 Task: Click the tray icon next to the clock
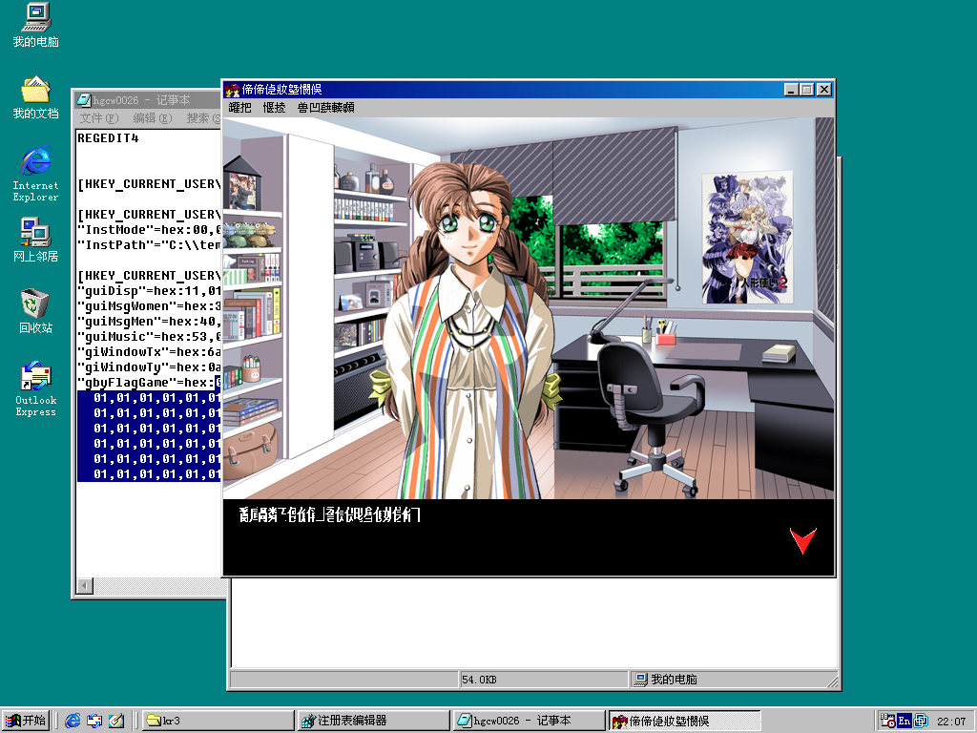pyautogui.click(x=921, y=721)
